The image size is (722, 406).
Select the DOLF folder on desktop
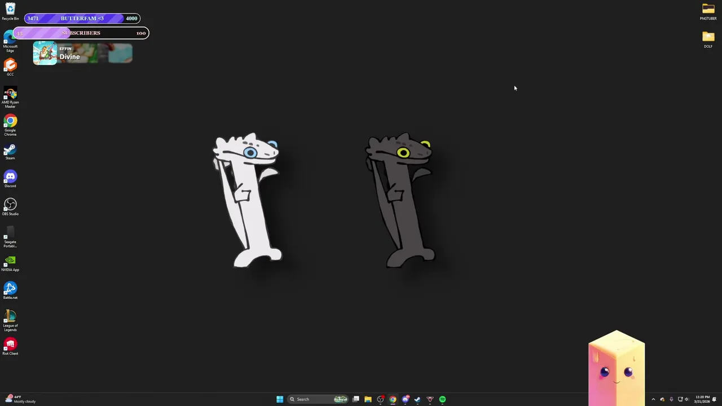708,39
